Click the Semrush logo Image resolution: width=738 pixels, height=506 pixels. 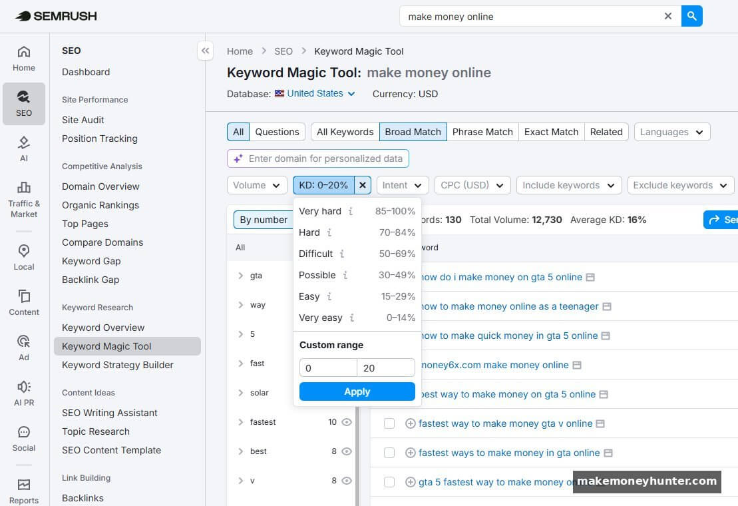point(55,16)
